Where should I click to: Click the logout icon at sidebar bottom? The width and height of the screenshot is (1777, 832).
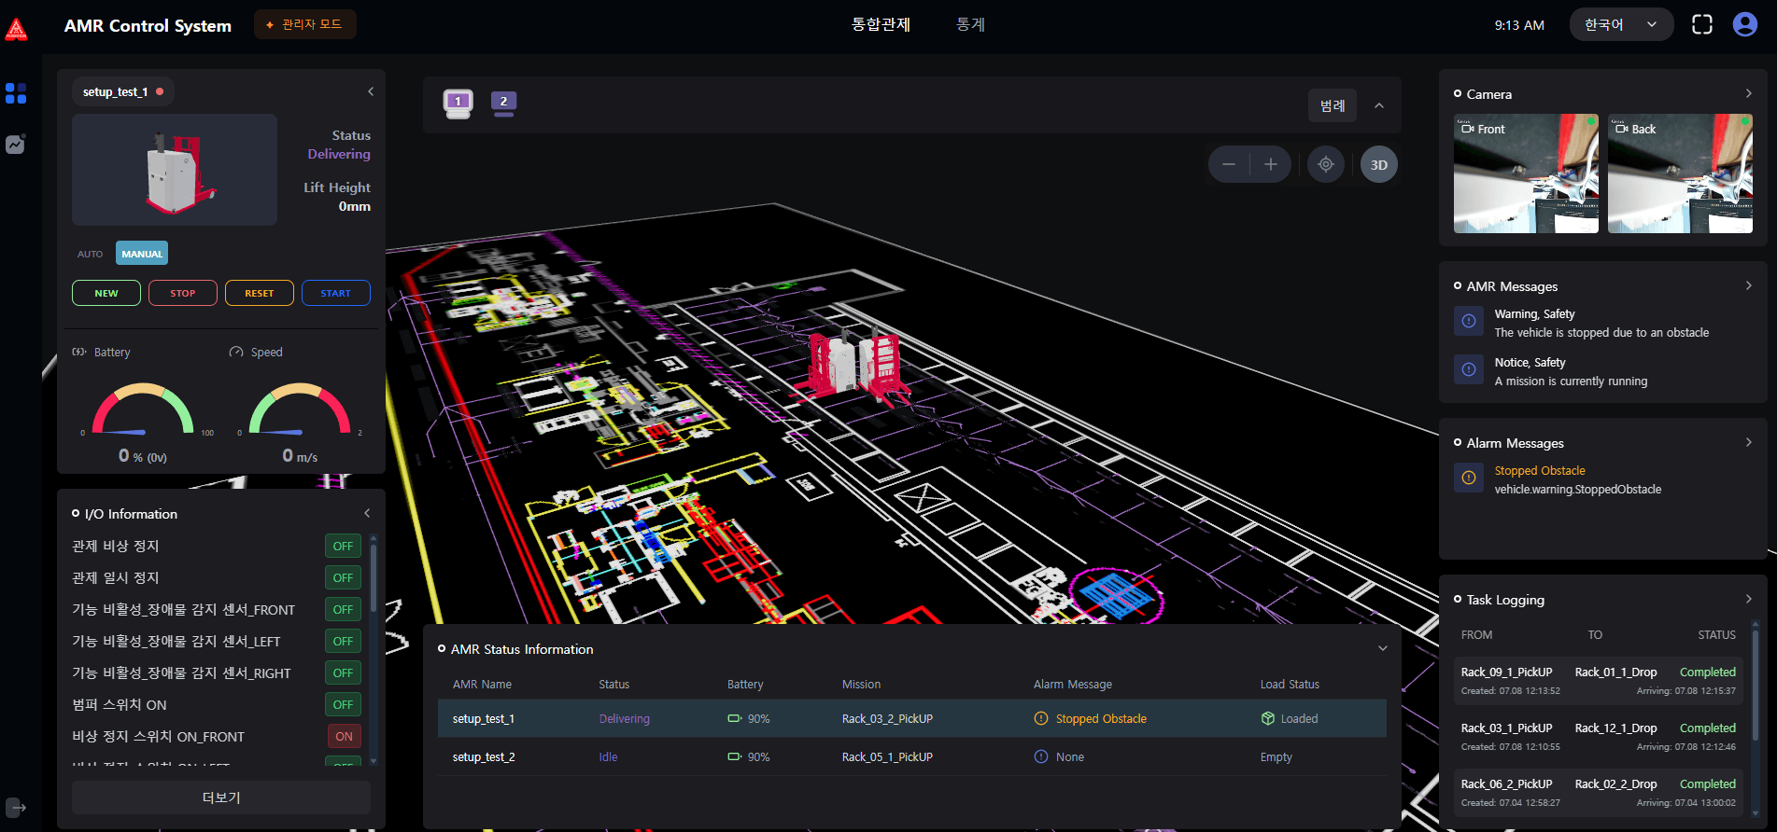tap(16, 808)
